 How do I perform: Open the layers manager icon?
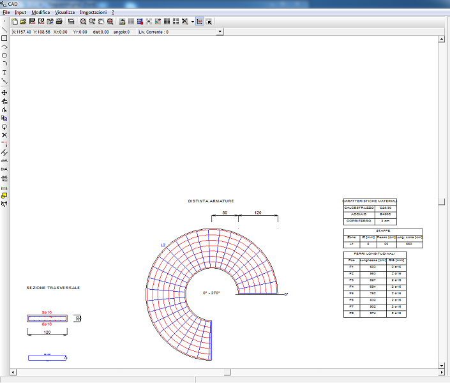point(71,22)
